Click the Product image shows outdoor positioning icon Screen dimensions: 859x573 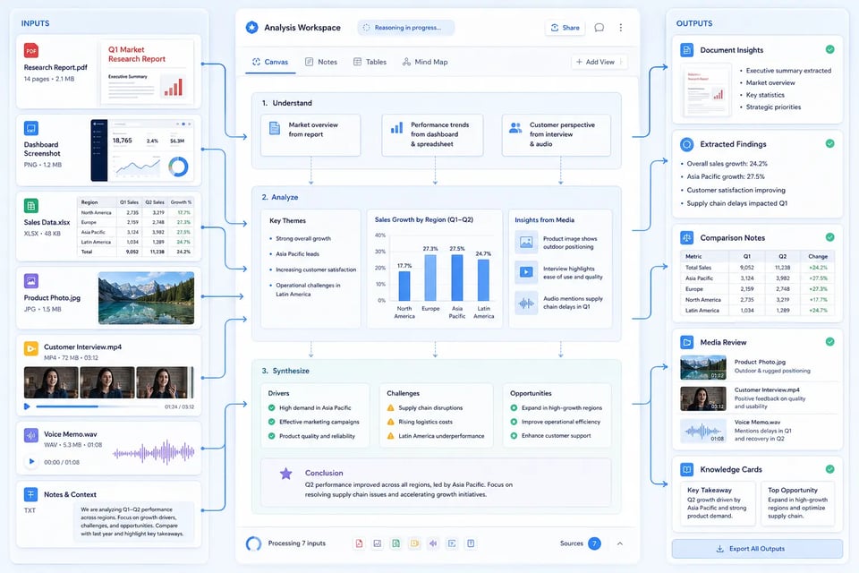526,242
